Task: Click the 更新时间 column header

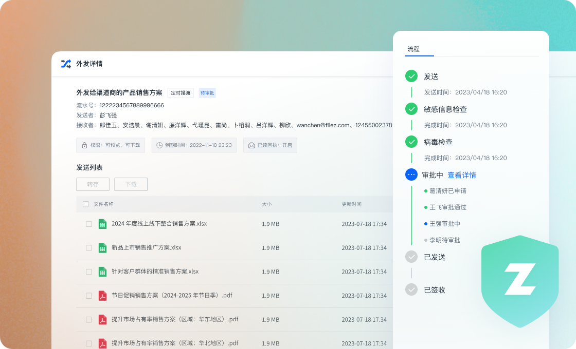Action: [352, 204]
